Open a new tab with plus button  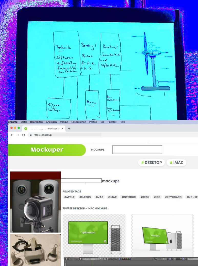(69, 129)
